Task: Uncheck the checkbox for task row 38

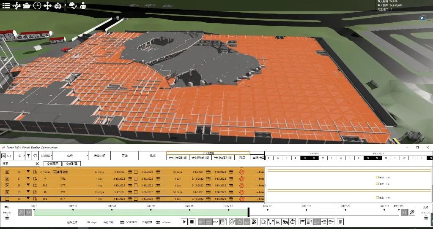Action: coord(7,186)
